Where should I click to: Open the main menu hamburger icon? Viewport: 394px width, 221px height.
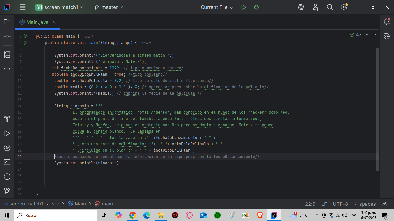tap(22, 7)
